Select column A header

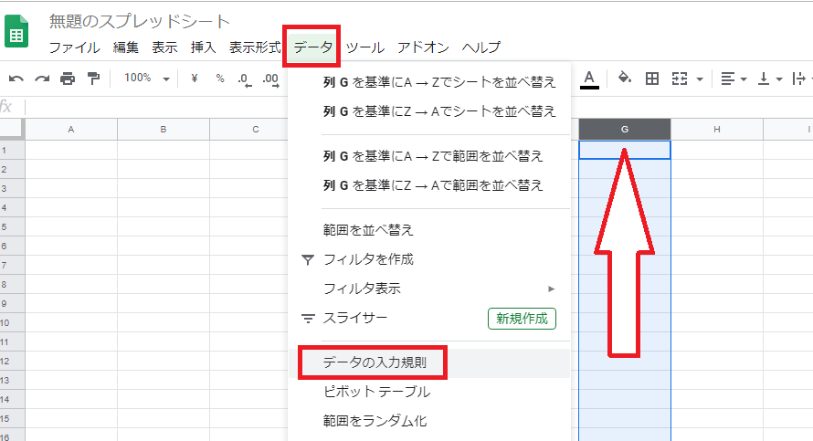[71, 130]
